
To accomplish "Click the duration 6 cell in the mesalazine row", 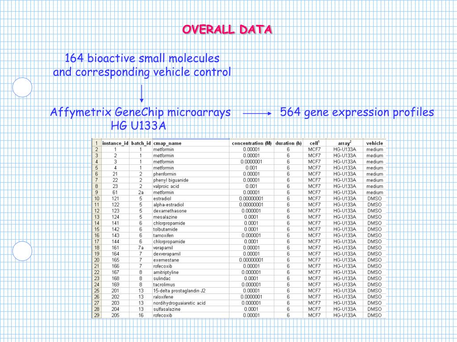I will tap(288, 217).
